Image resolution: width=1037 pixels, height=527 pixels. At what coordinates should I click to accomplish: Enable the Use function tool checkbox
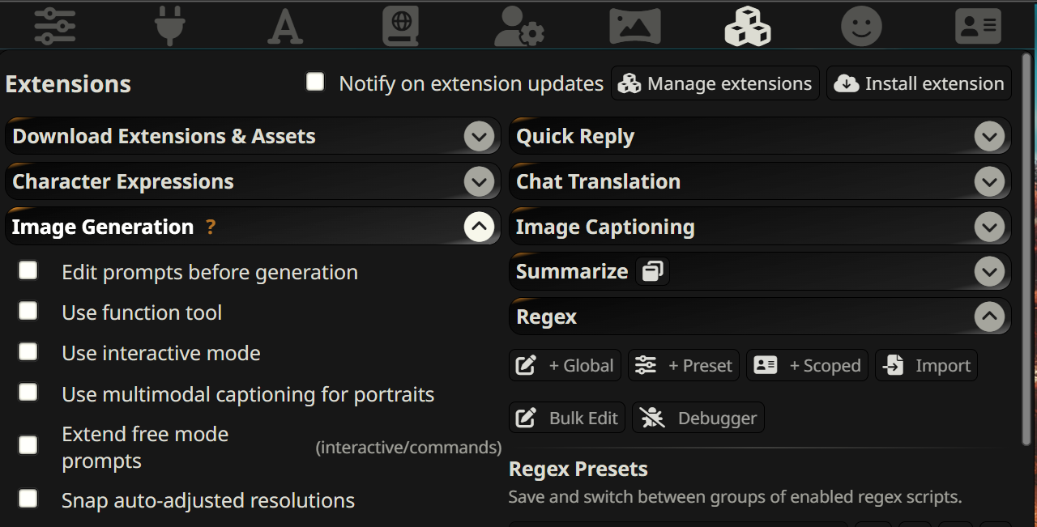pos(28,311)
